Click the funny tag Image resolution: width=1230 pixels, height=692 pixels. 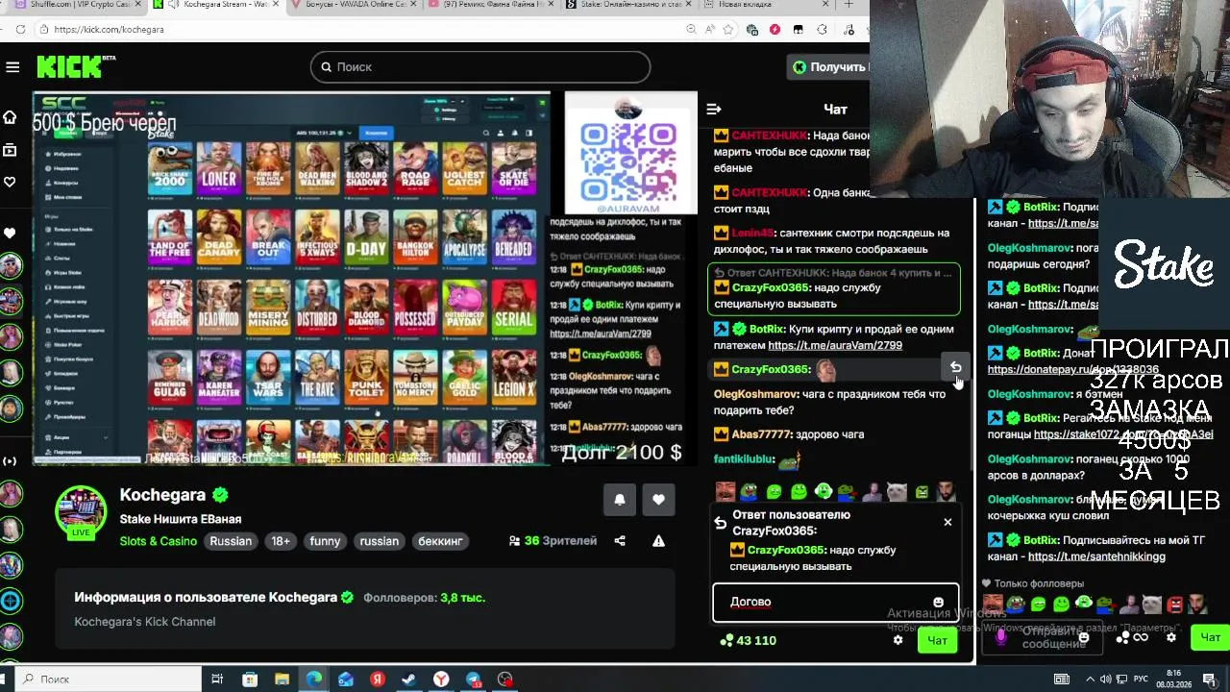(325, 541)
